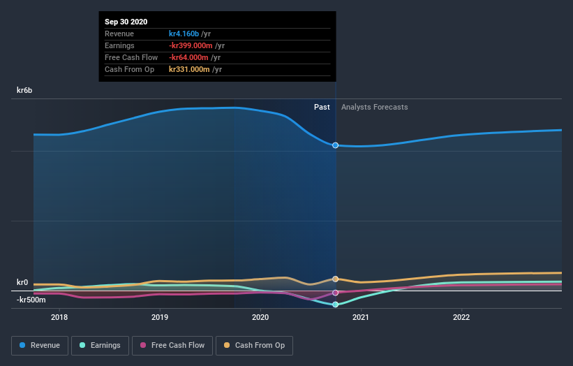Click the Revenue row label in tooltip

(x=119, y=34)
